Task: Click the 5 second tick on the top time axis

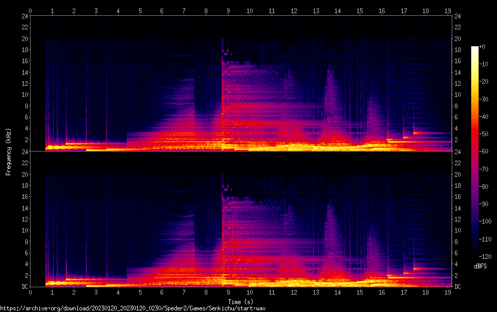Action: click(140, 11)
